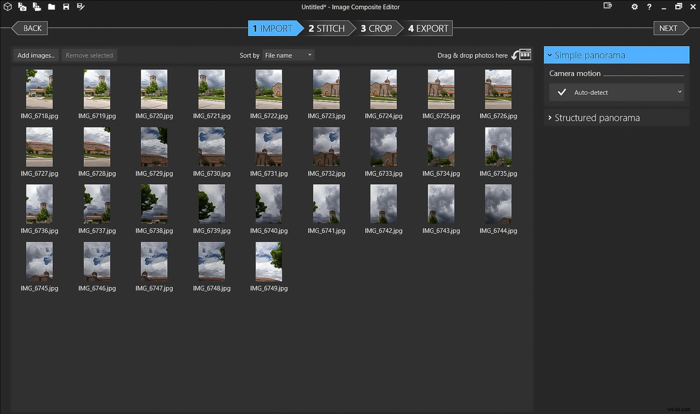Switch to the 2 STITCH step
The width and height of the screenshot is (700, 414).
click(x=327, y=28)
